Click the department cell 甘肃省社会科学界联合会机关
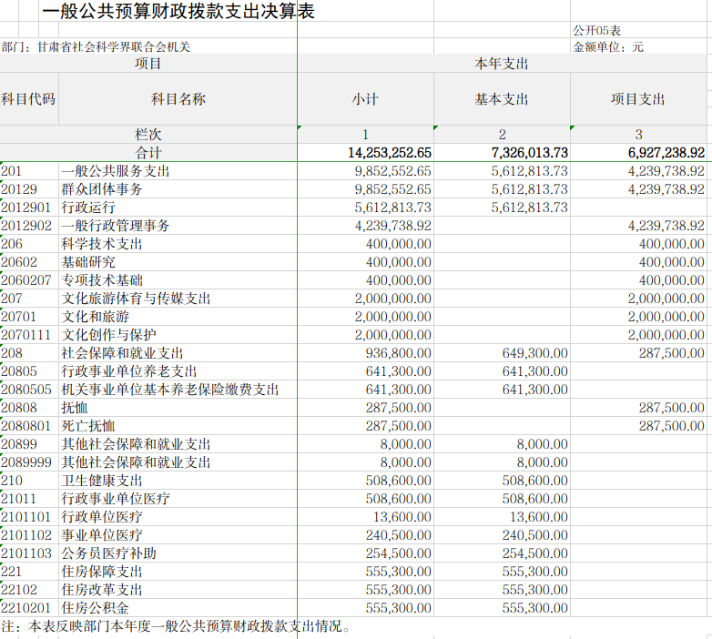The image size is (712, 639). click(114, 46)
